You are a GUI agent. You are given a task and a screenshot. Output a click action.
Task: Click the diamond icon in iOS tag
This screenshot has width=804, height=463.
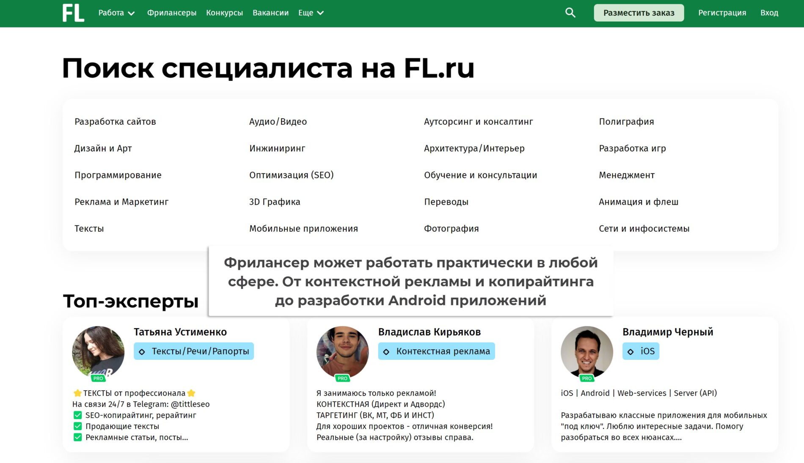coord(631,352)
